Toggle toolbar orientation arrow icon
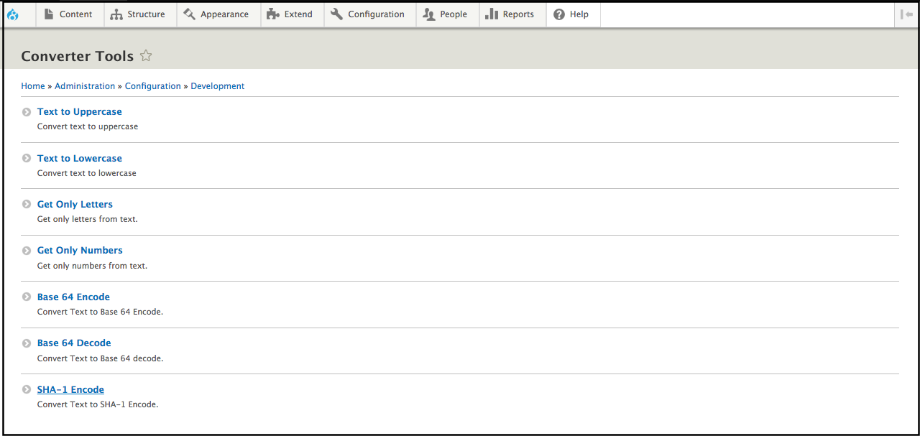Image resolution: width=920 pixels, height=436 pixels. tap(906, 14)
